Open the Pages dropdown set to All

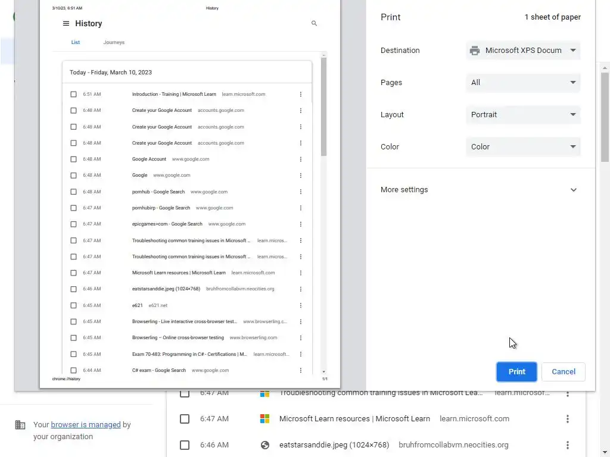[523, 82]
